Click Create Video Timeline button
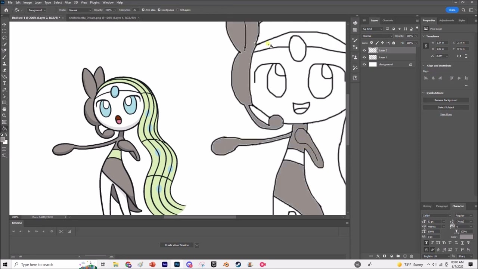The width and height of the screenshot is (478, 269). pyautogui.click(x=177, y=245)
